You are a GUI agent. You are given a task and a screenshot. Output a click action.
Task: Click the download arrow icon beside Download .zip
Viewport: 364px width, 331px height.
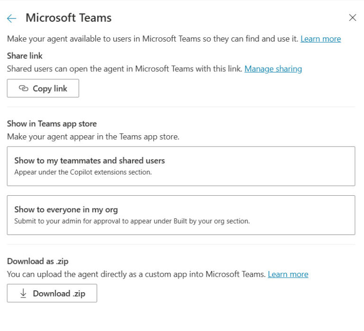click(23, 293)
